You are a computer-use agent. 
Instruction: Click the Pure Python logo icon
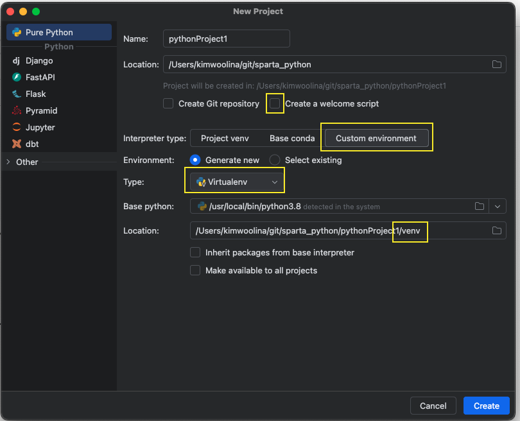[17, 32]
